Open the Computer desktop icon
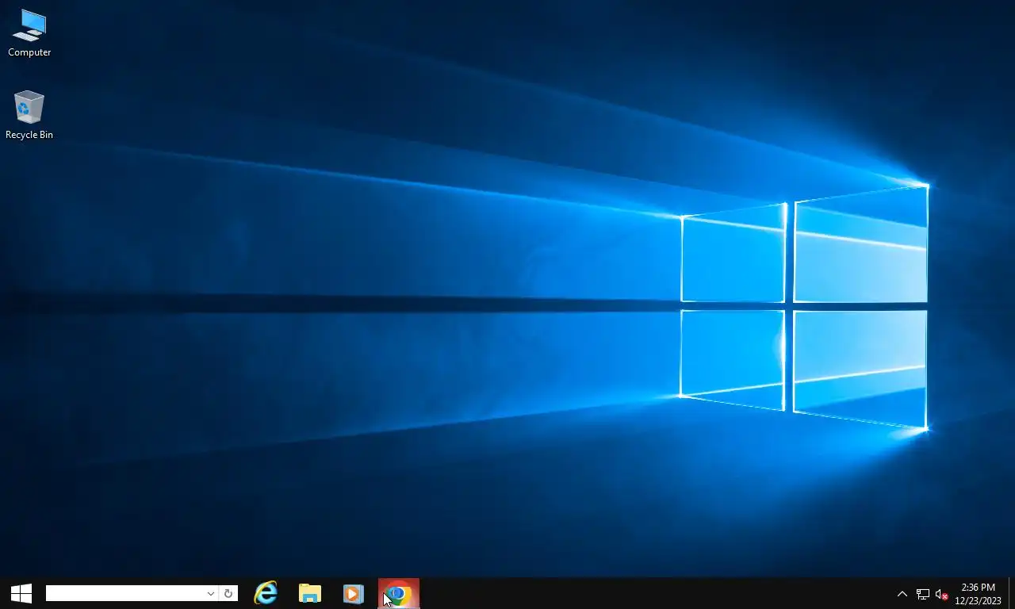The image size is (1015, 609). [29, 33]
